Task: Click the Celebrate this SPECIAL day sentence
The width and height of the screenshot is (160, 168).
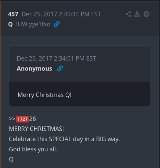Action: coord(64,139)
